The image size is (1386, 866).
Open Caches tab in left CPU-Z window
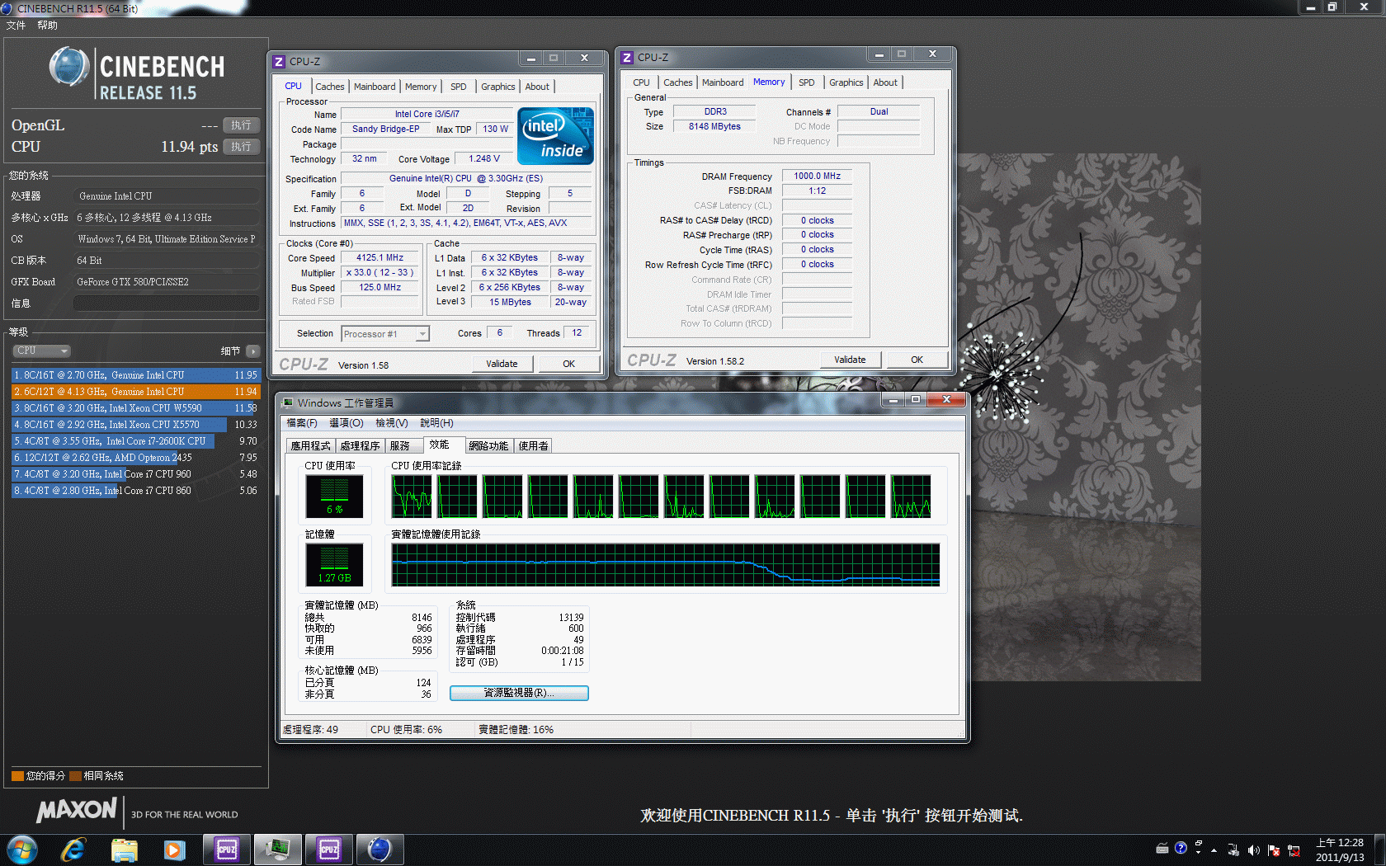pyautogui.click(x=329, y=87)
